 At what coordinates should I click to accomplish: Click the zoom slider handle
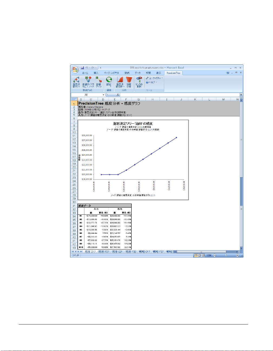226,255
